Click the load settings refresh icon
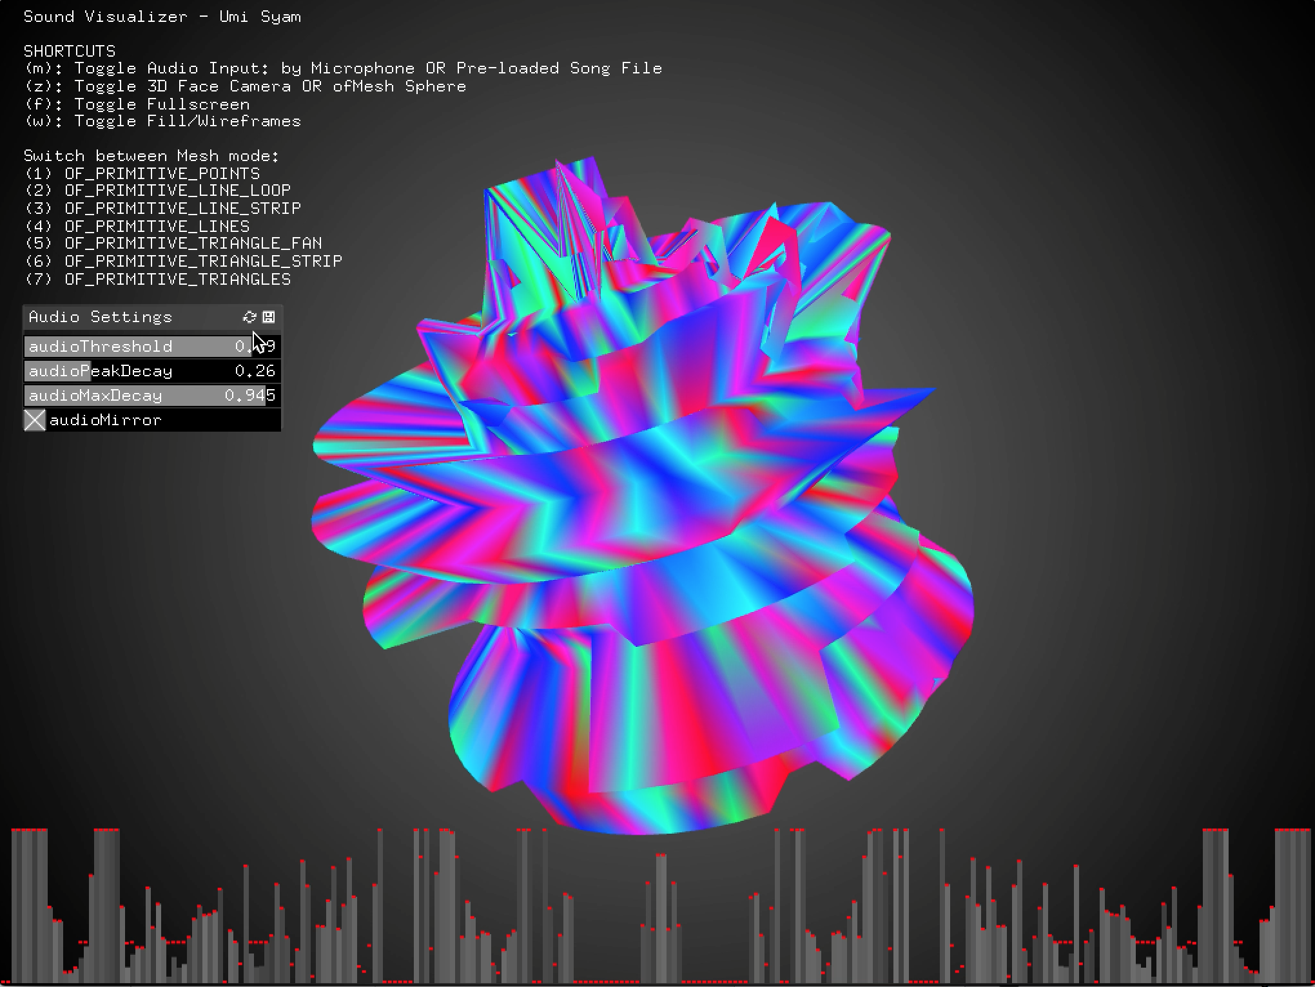This screenshot has width=1315, height=987. (249, 317)
